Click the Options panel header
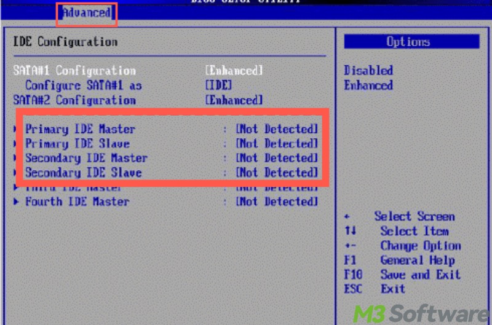The width and height of the screenshot is (492, 325). [411, 42]
